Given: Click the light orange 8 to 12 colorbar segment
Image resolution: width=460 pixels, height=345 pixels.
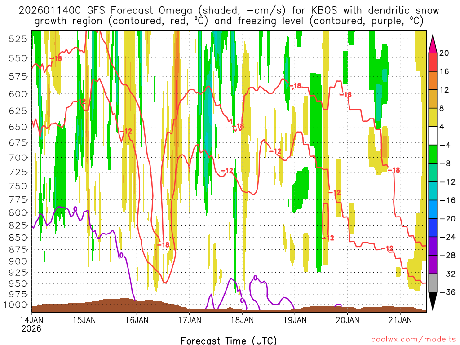Looking at the screenshot, I should (x=433, y=99).
